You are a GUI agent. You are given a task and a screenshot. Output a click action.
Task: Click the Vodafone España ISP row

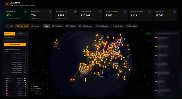click(15, 62)
